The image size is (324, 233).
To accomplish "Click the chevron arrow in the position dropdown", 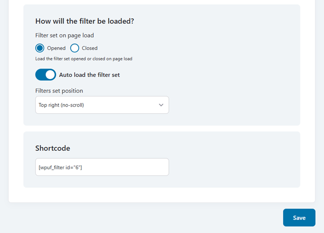I will [x=161, y=105].
